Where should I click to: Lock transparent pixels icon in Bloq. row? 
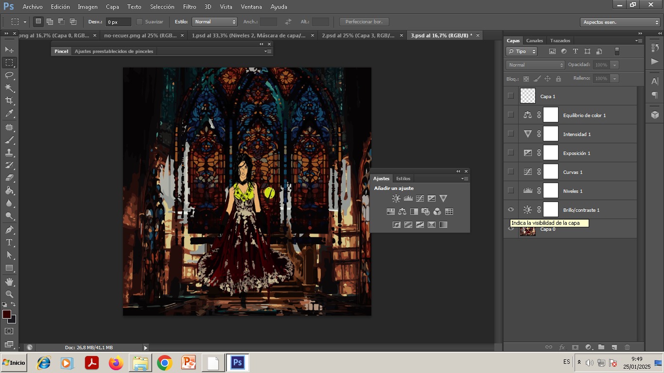526,79
